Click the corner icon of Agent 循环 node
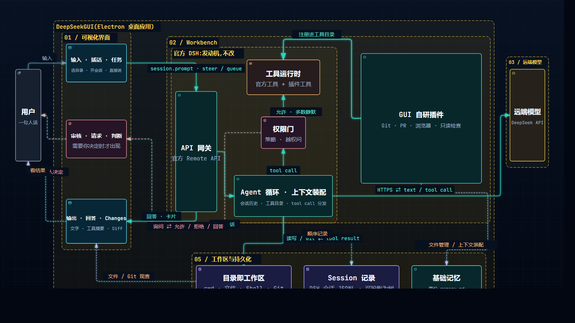This screenshot has width=575, height=323. [238, 179]
